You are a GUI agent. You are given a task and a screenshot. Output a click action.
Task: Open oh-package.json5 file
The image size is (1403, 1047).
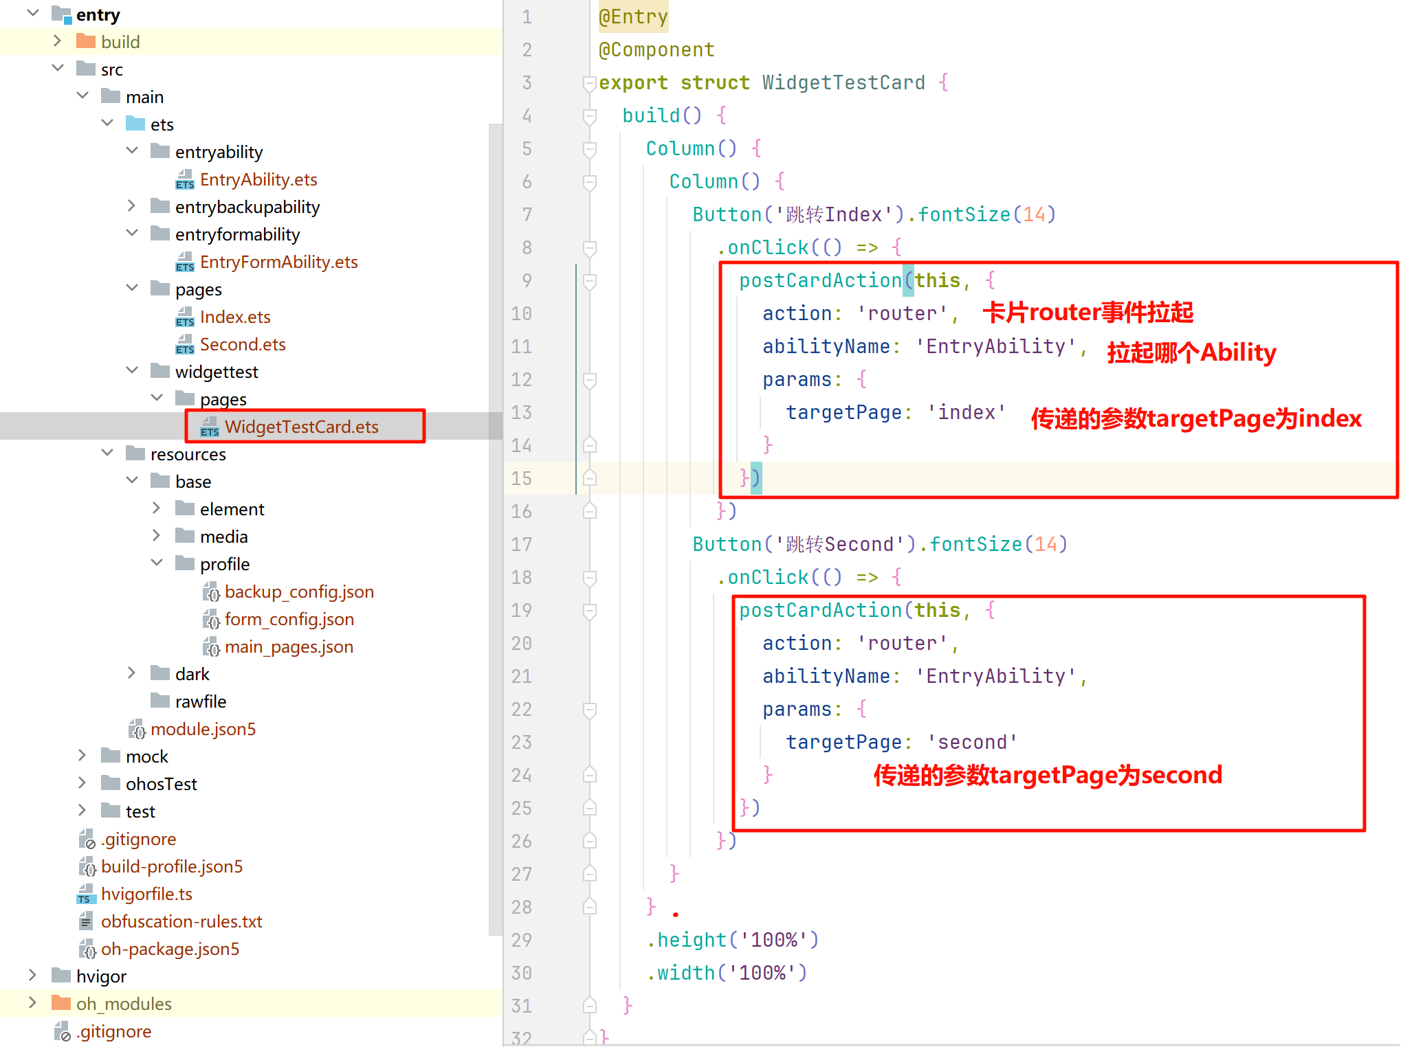click(170, 949)
